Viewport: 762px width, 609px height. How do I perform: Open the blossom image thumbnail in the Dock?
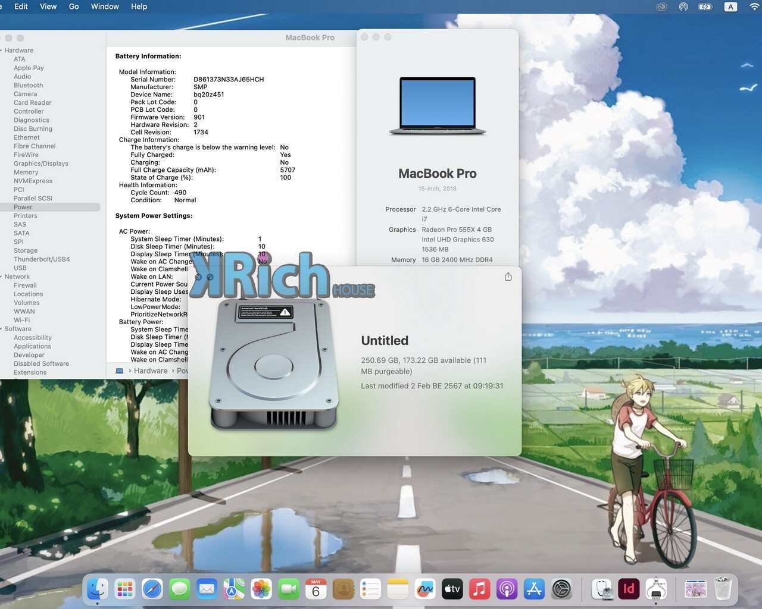695,589
